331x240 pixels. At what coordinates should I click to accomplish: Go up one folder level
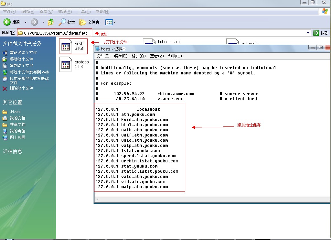pyautogui.click(x=51, y=22)
